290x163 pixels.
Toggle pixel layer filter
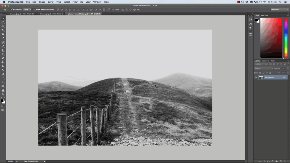(x=270, y=64)
